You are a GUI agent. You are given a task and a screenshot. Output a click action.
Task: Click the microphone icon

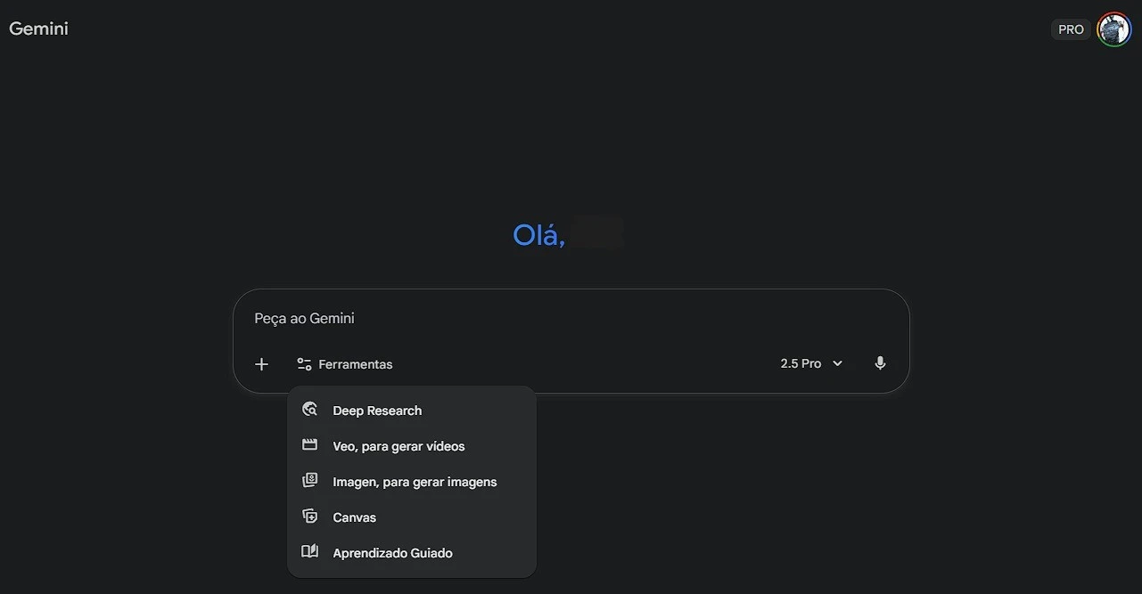tap(880, 363)
